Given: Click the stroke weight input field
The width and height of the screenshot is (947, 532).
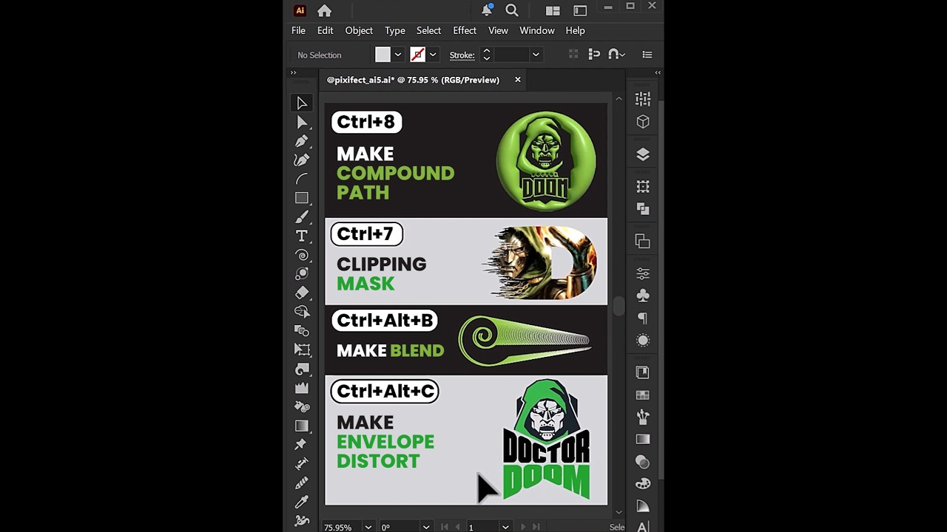Looking at the screenshot, I should click(511, 55).
